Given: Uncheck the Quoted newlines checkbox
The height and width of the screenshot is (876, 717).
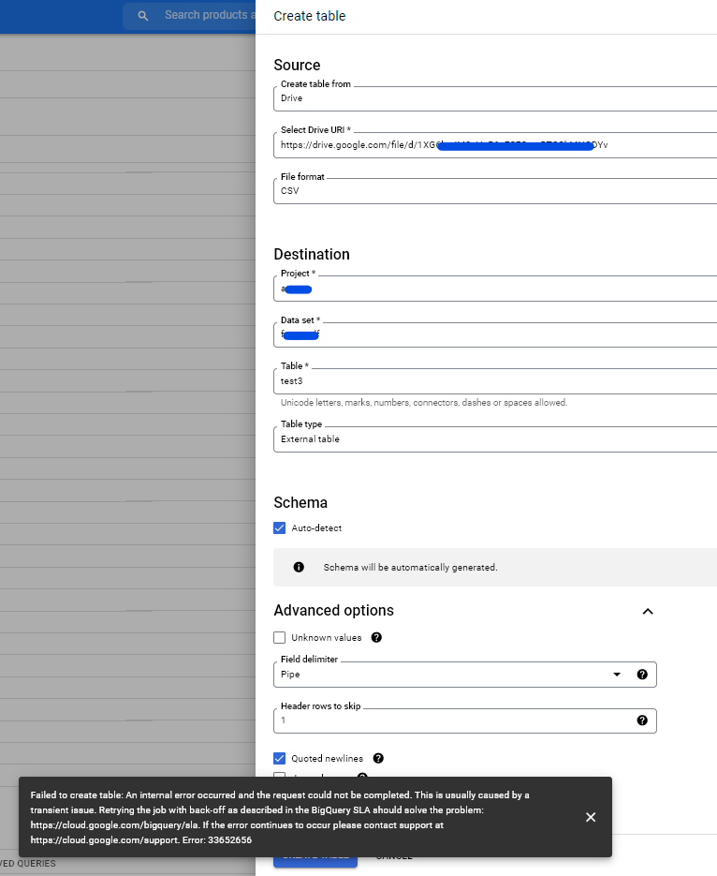Looking at the screenshot, I should (x=280, y=758).
